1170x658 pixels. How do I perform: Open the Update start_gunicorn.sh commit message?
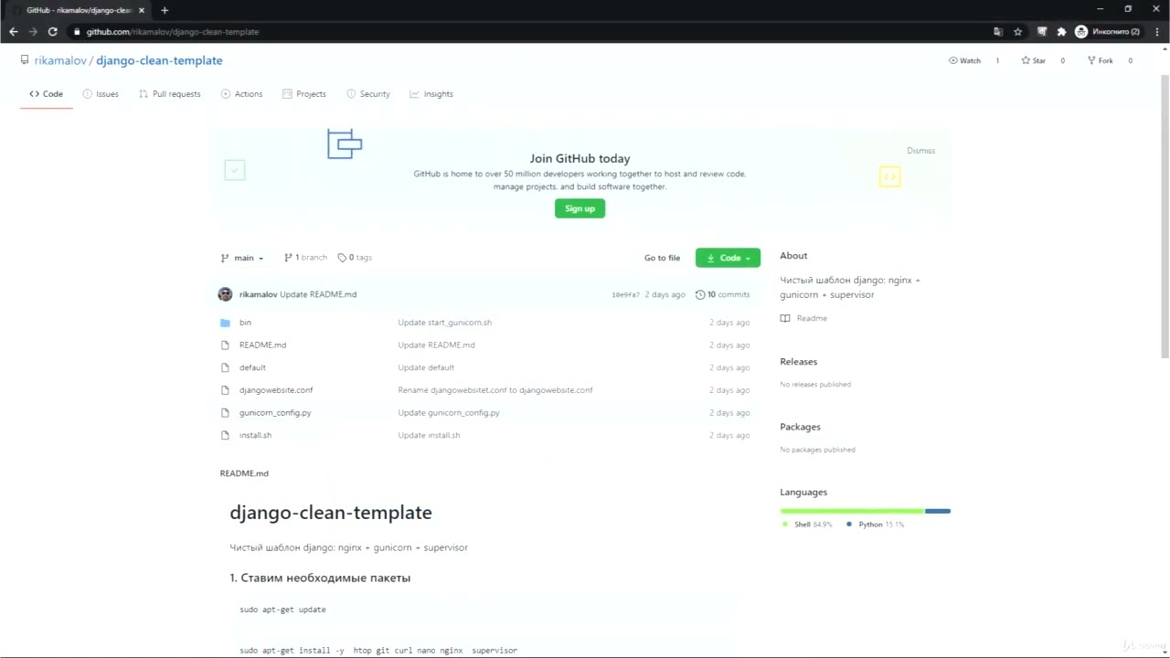[x=444, y=323]
